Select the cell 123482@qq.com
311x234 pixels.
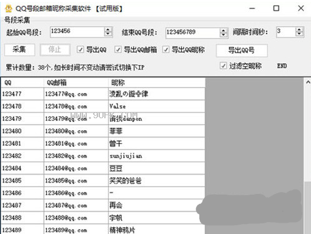pos(76,156)
